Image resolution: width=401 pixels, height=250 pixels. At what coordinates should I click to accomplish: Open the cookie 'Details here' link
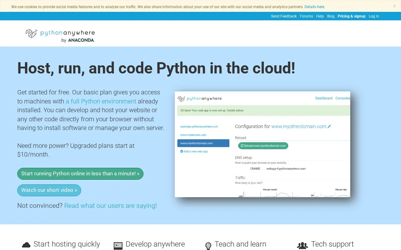pos(315,7)
